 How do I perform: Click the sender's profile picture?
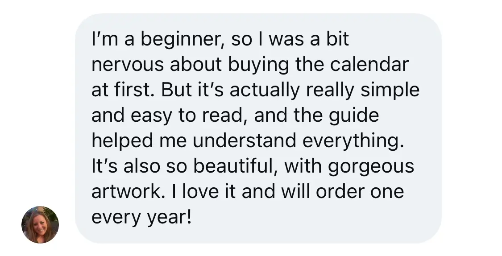pos(40,224)
